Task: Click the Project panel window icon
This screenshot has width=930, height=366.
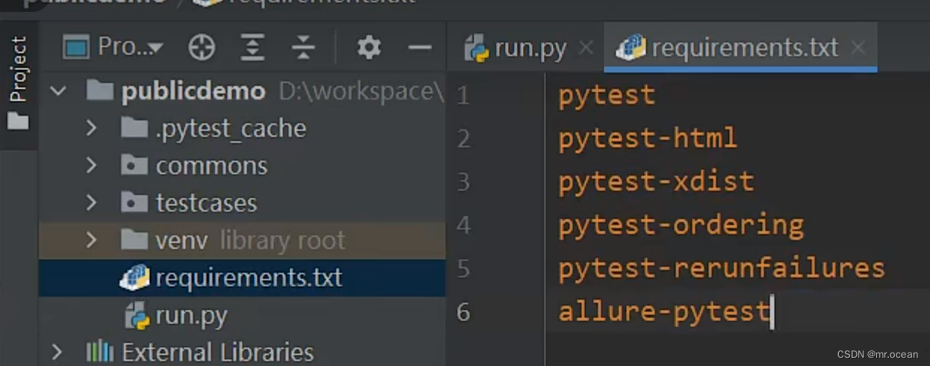Action: [x=76, y=48]
